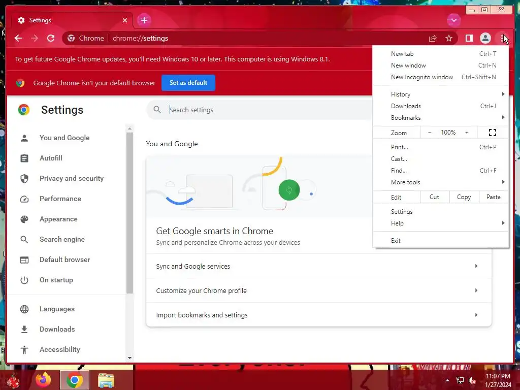Expand the More tools submenu
The image size is (520, 390).
tap(440, 182)
